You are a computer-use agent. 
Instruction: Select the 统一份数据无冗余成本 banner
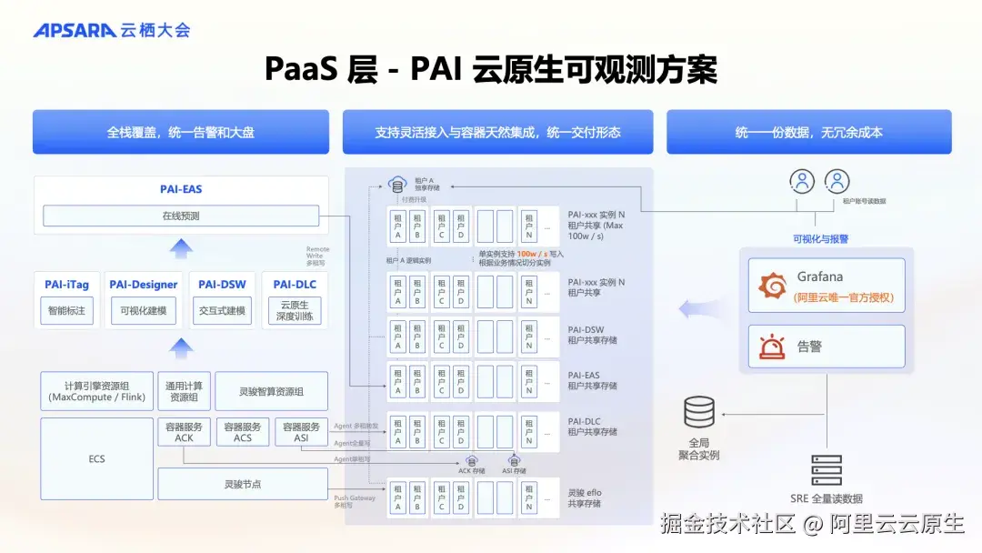809,132
